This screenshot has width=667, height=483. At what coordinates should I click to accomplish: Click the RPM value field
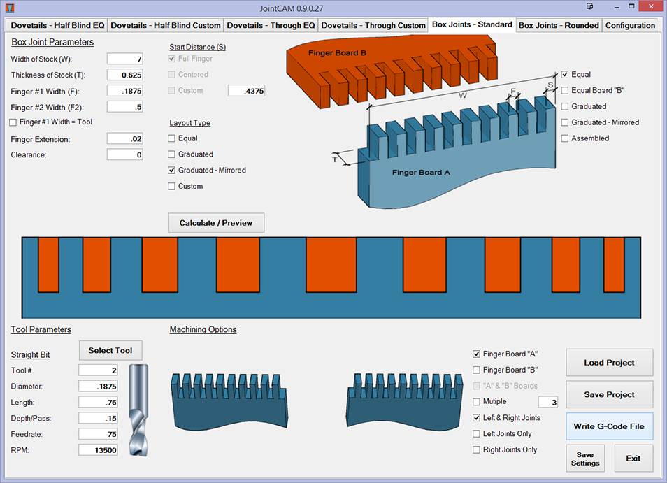coord(98,450)
